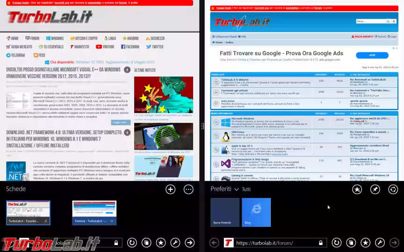This screenshot has height=252, width=404.
Task: Expand the Preferiti dropdown chevron
Action: (236, 189)
